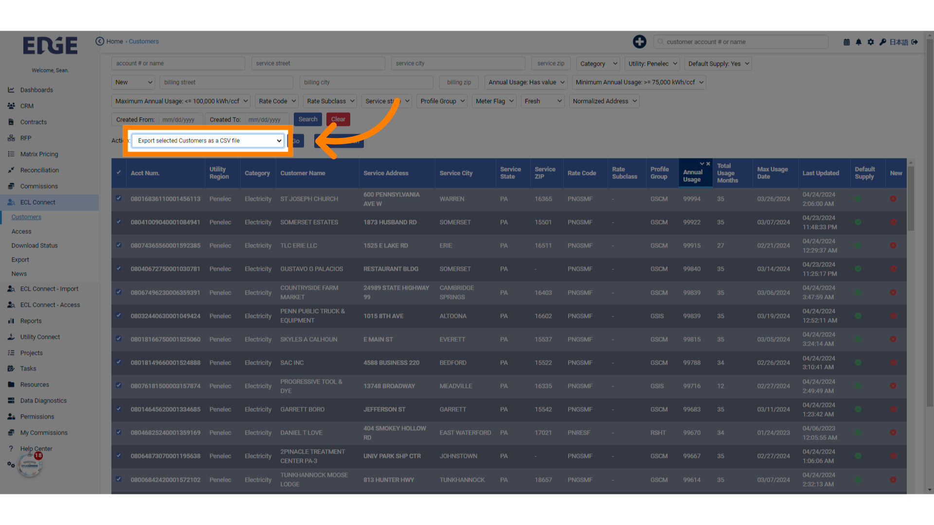
Task: Click the Permissions users icon
Action: [11, 417]
